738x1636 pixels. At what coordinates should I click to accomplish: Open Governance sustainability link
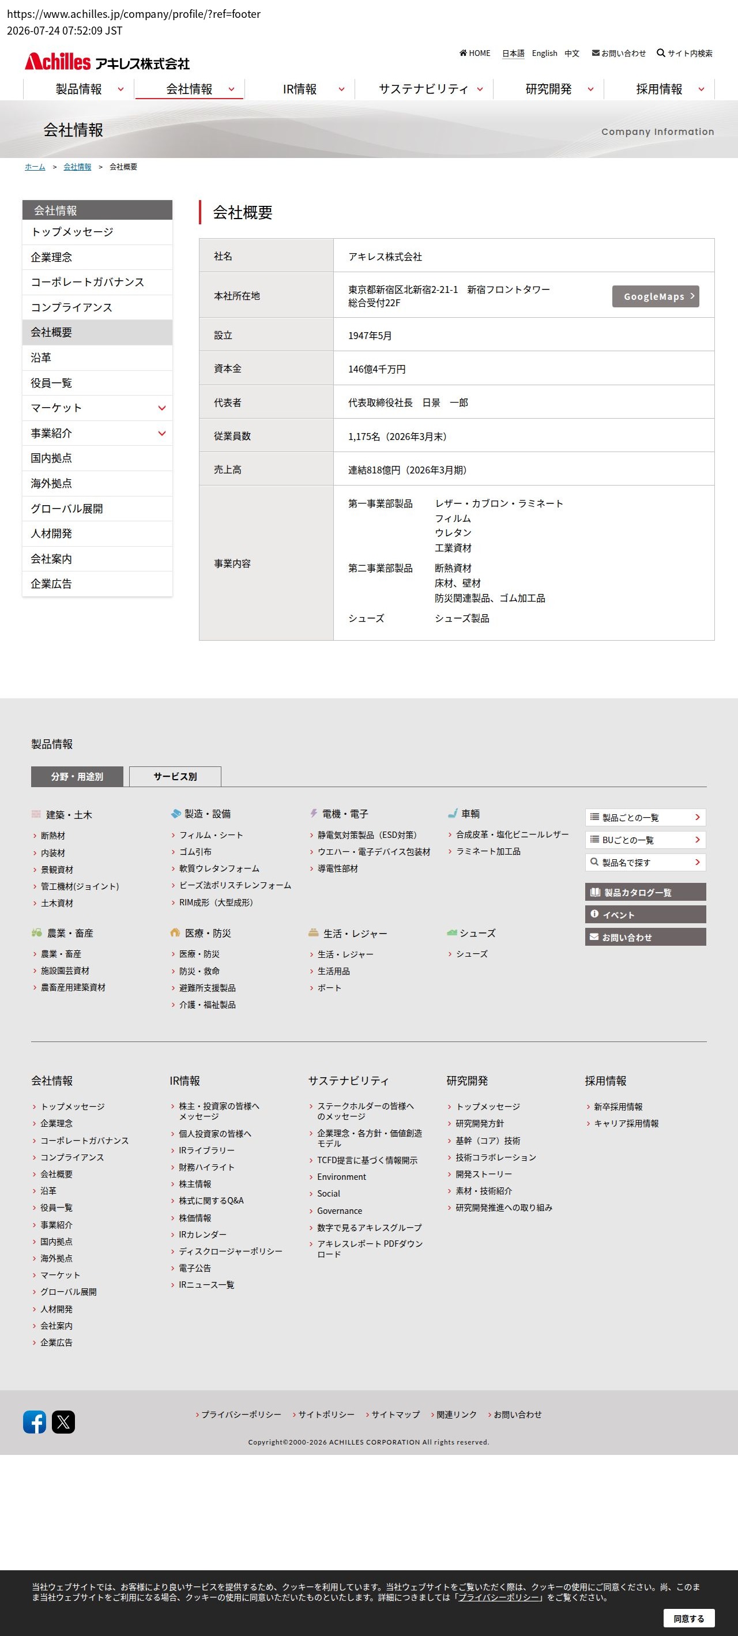340,1211
